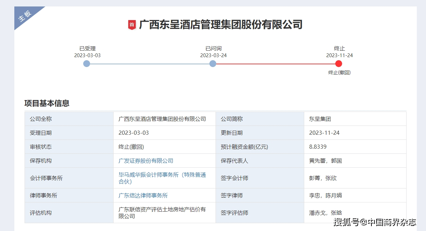Click the 保荐代表人 label cell

pyautogui.click(x=260, y=161)
